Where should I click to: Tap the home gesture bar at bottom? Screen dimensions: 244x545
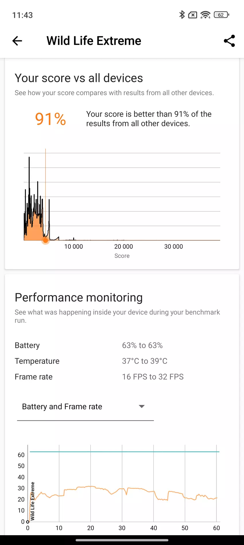(122, 540)
